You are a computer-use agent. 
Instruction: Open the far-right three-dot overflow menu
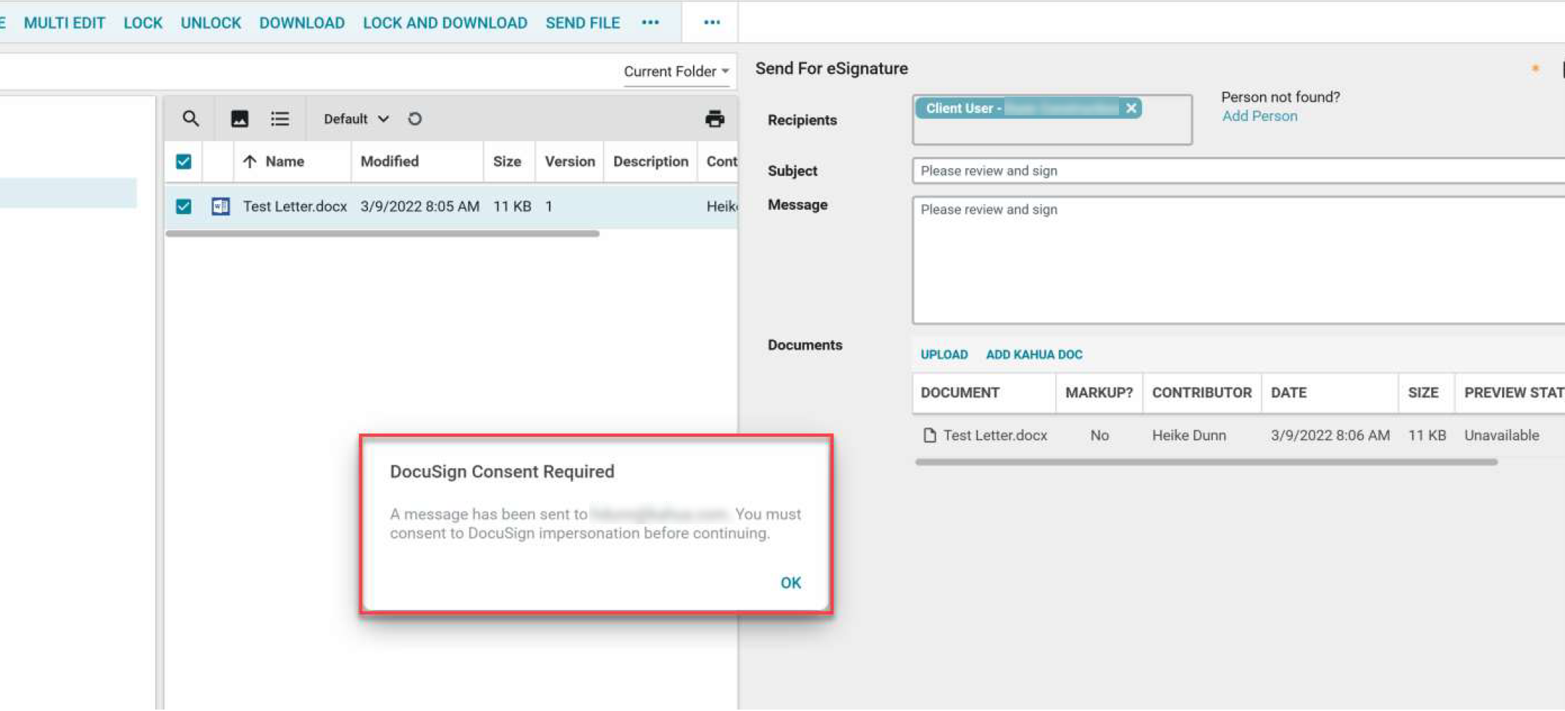point(711,23)
